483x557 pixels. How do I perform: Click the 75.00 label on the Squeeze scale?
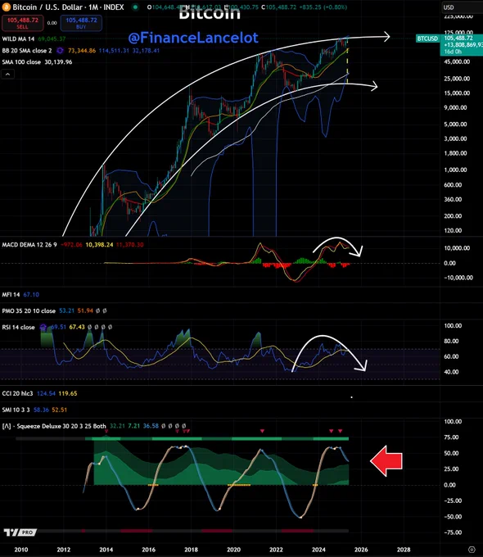coord(451,437)
